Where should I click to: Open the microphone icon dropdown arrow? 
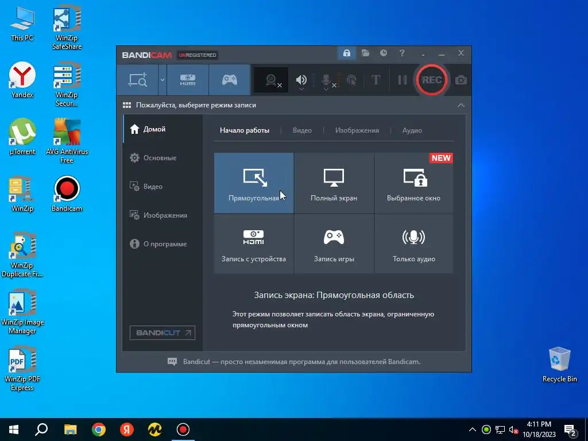326,89
